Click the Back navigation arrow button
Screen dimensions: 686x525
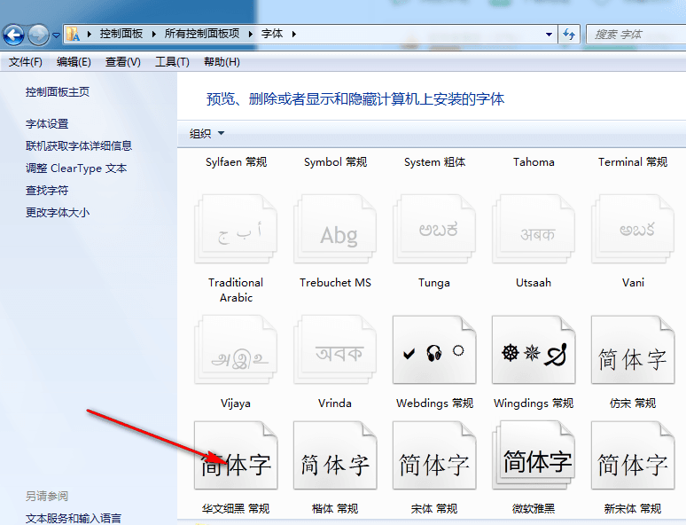click(13, 35)
